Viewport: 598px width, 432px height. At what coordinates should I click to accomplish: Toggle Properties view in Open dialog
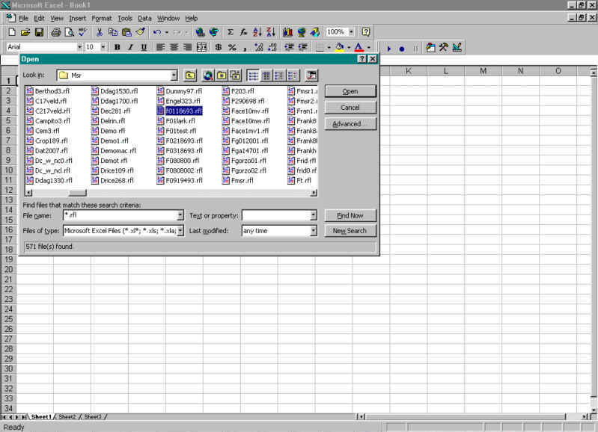coord(279,75)
